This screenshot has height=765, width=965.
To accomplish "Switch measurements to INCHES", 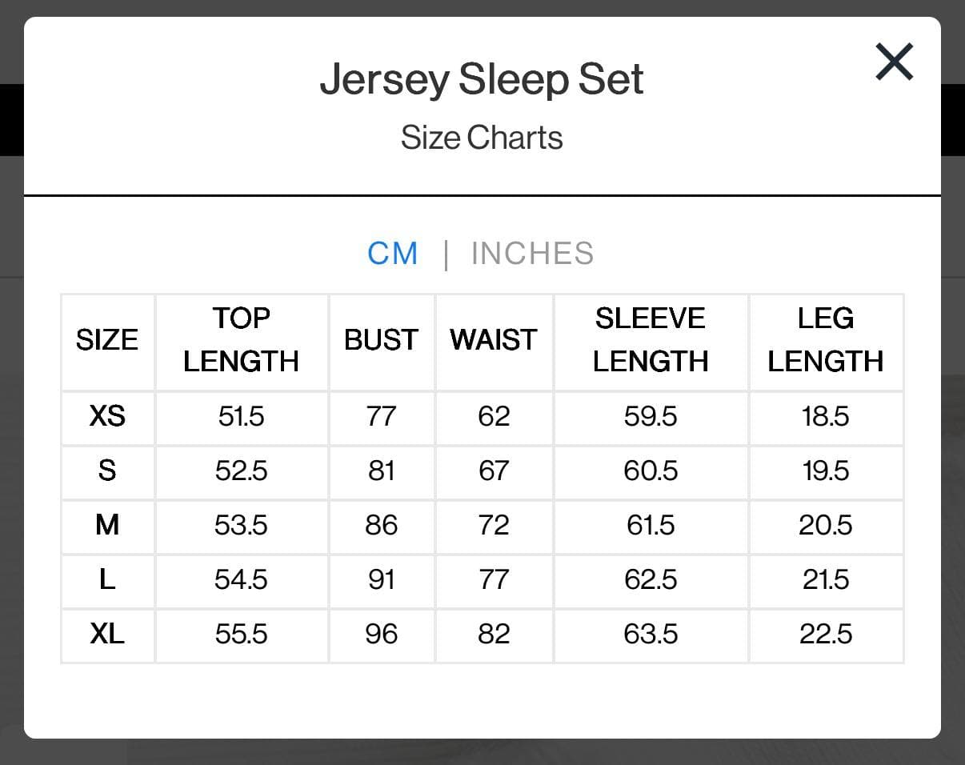I will [532, 254].
